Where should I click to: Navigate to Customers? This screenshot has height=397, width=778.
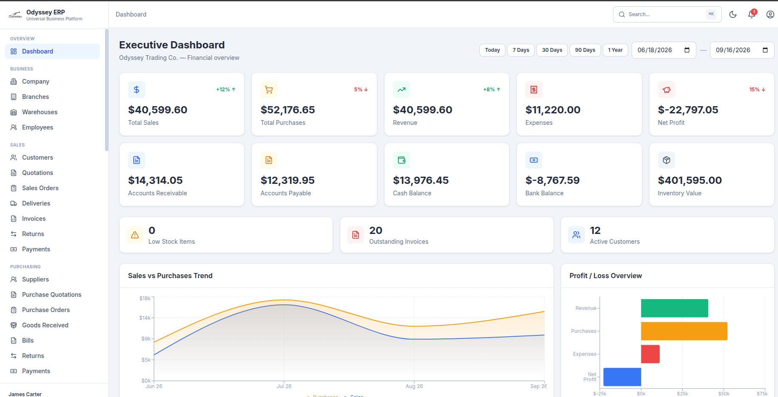pyautogui.click(x=52, y=158)
